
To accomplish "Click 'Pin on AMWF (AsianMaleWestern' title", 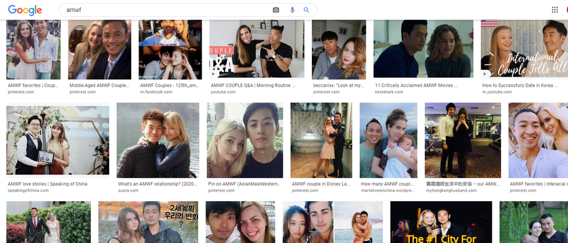I will tap(244, 184).
